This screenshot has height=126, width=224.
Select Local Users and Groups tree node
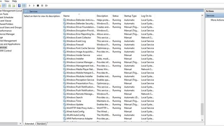click(11, 27)
